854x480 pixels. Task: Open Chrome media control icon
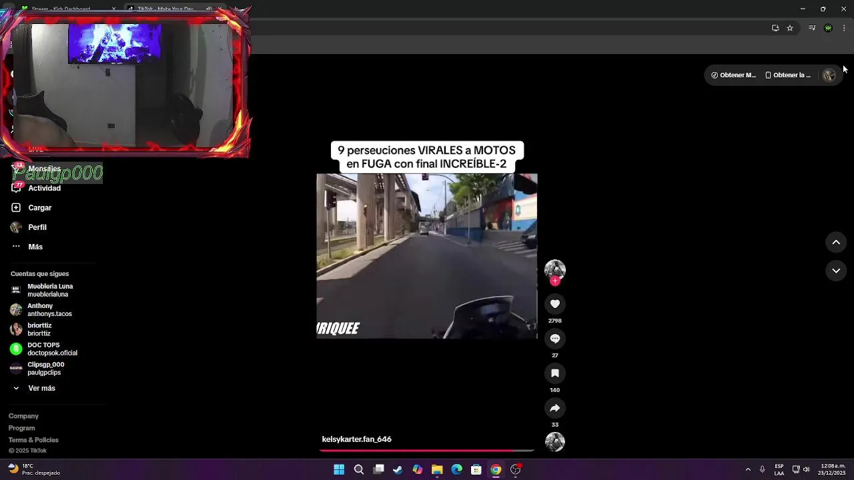coord(812,28)
